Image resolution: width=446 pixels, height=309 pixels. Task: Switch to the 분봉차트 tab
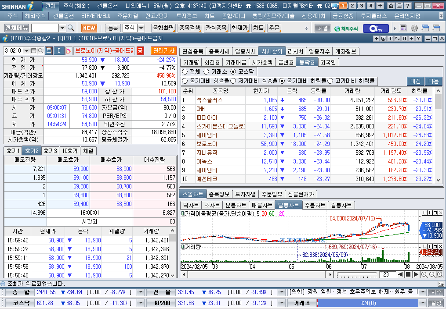pos(236,205)
